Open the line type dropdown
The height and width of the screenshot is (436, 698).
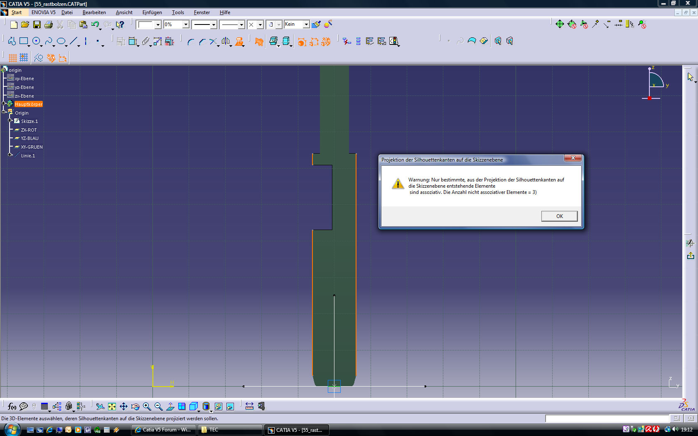pos(241,25)
